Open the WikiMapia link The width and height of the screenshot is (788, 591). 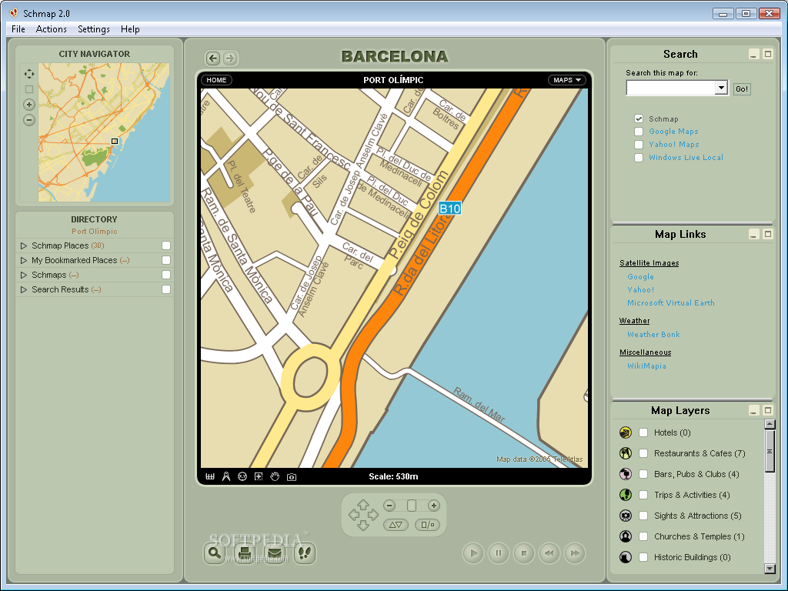pos(646,366)
